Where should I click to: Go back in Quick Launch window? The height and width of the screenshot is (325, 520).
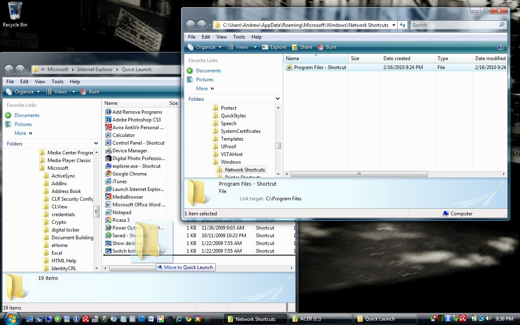[x=9, y=69]
